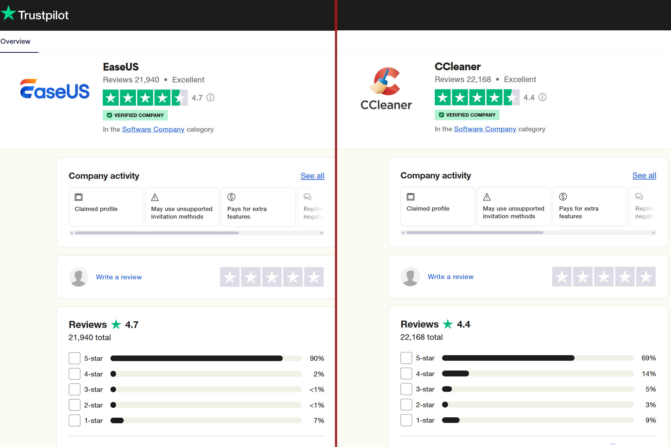Click the dollar circle icon under EaseUS activity
The width and height of the screenshot is (671, 447).
232,196
